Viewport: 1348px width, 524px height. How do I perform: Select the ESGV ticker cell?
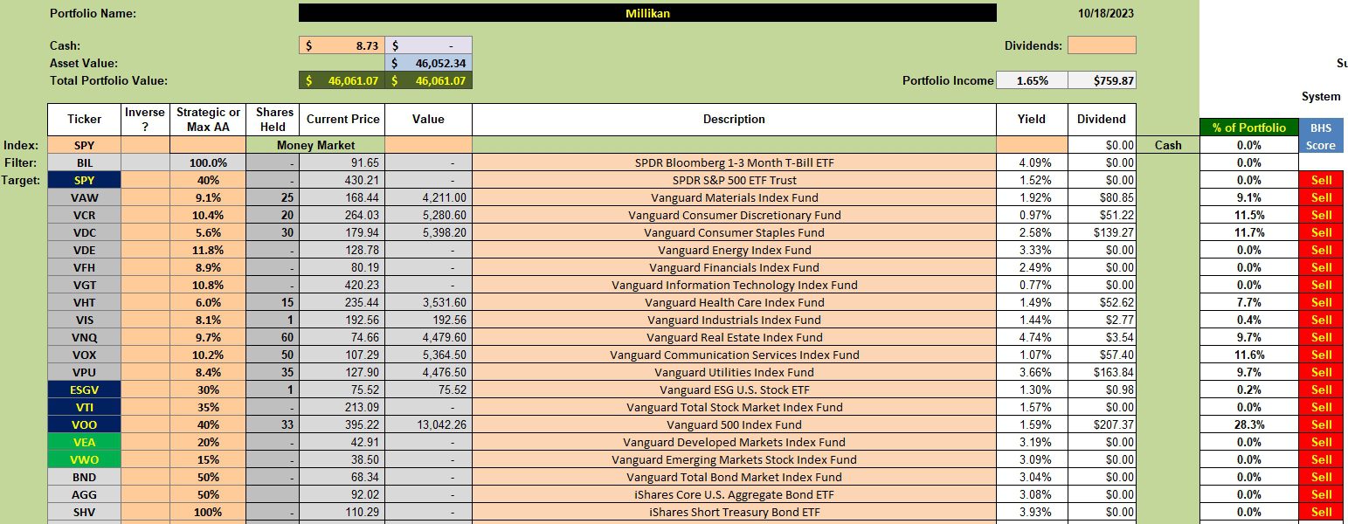click(84, 390)
